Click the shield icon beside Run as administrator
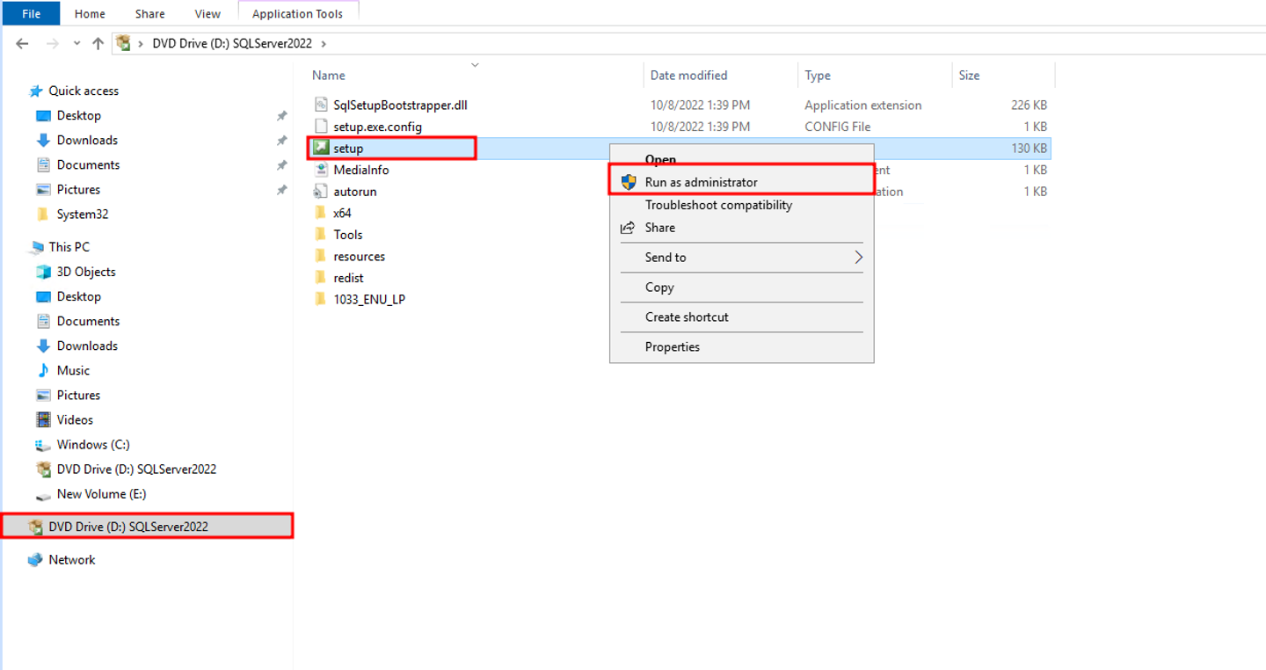 click(628, 182)
